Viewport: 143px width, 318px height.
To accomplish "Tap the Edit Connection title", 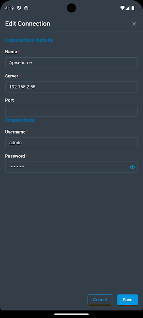I will pyautogui.click(x=27, y=24).
